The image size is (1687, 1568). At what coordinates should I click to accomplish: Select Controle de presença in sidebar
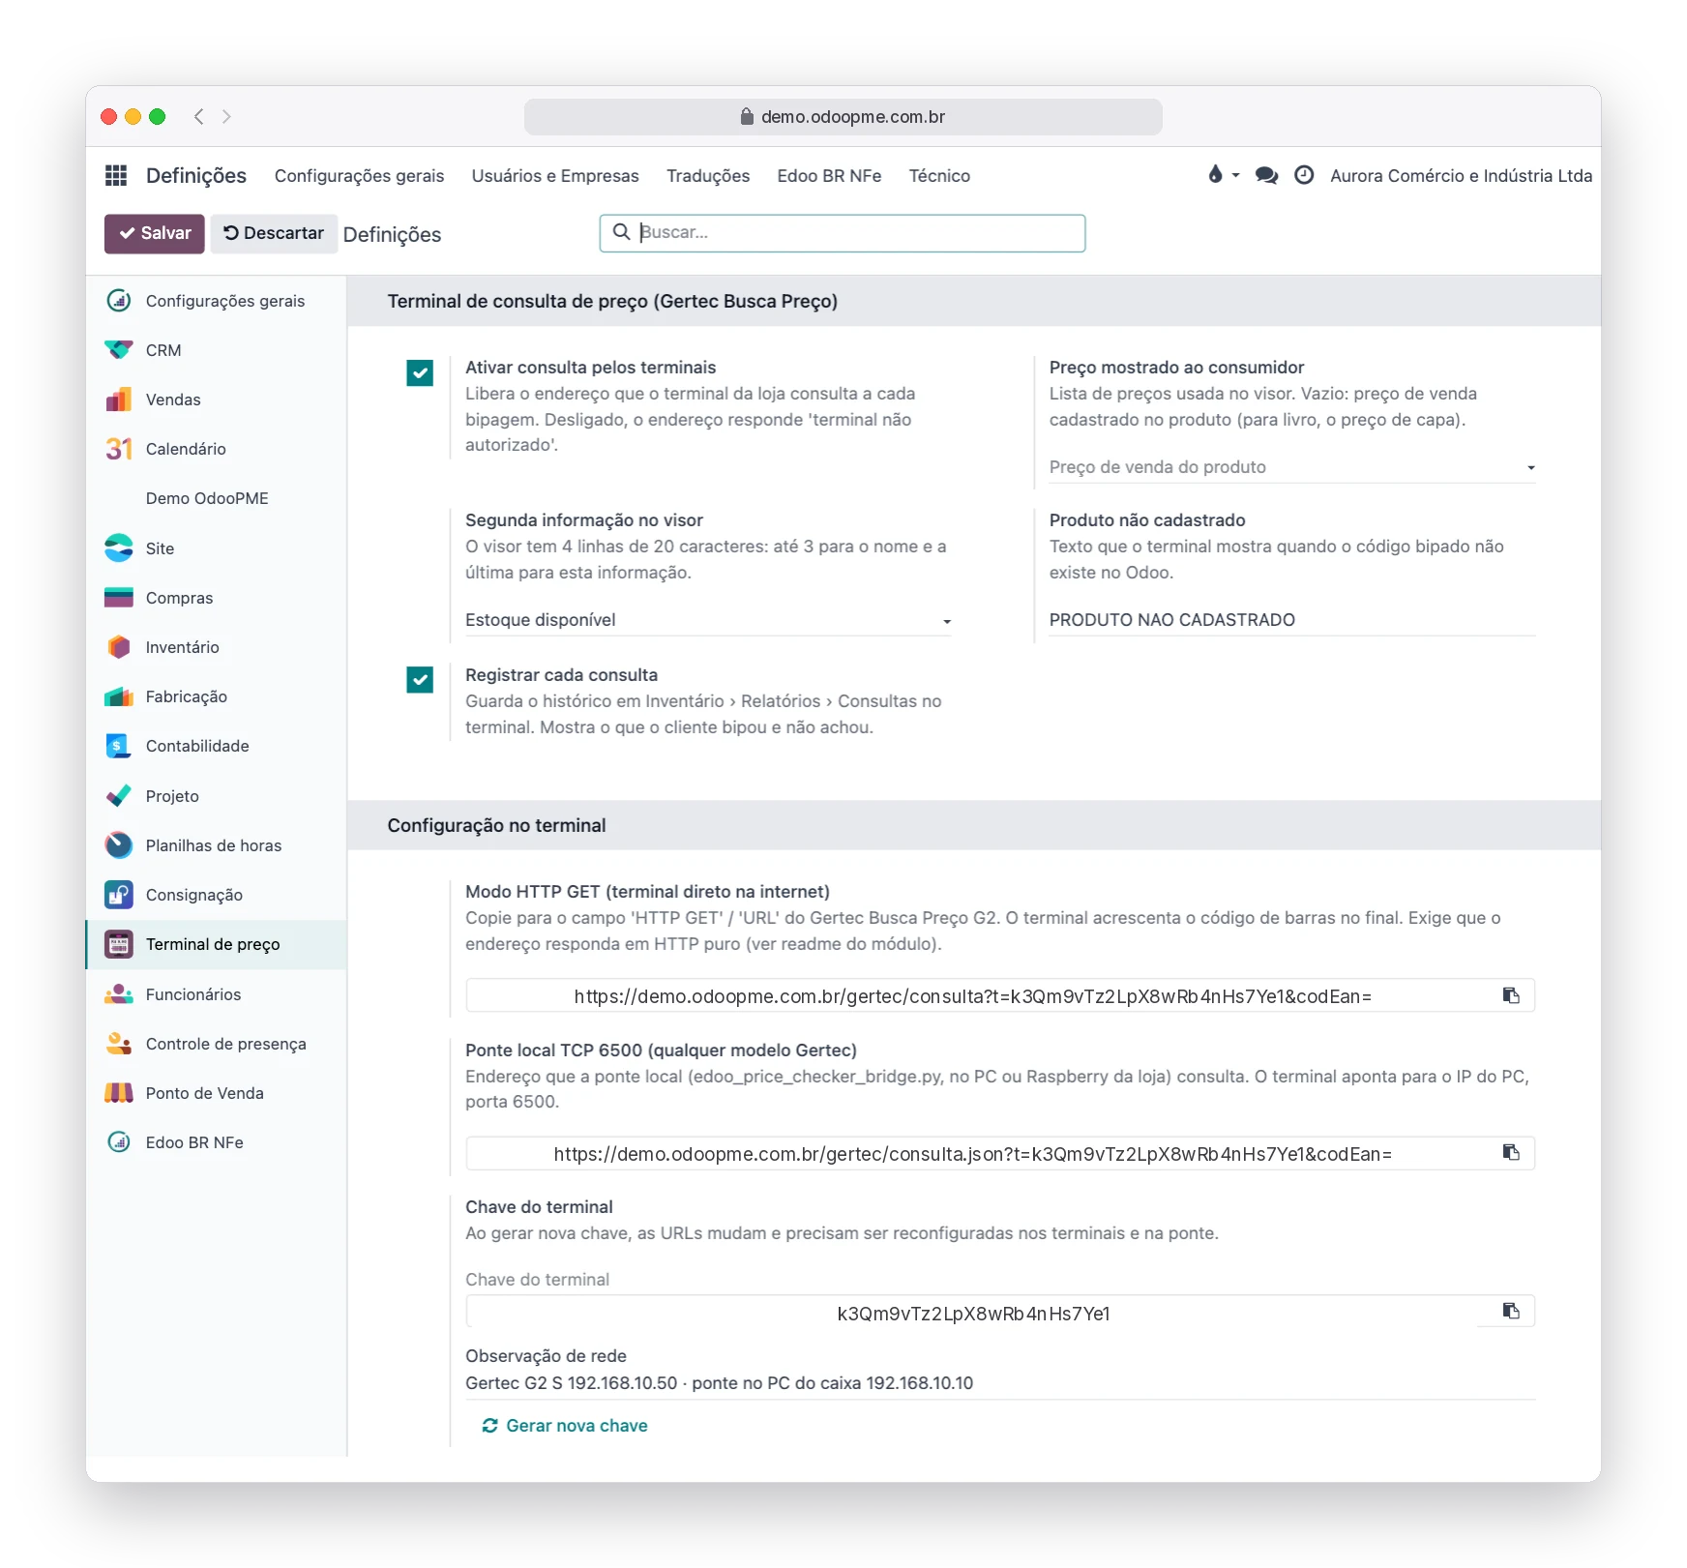click(217, 1044)
